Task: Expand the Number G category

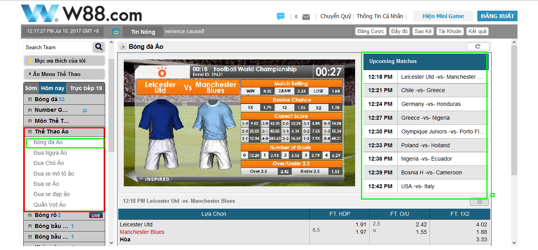Action: click(x=64, y=110)
